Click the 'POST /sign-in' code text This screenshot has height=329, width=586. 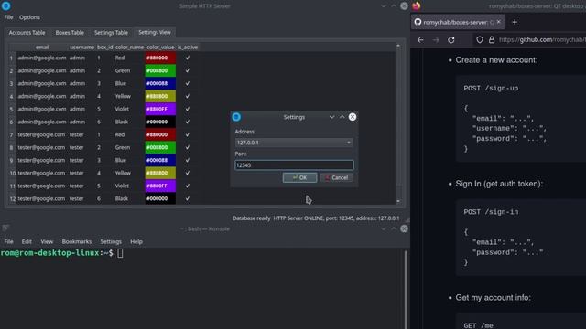pos(491,212)
